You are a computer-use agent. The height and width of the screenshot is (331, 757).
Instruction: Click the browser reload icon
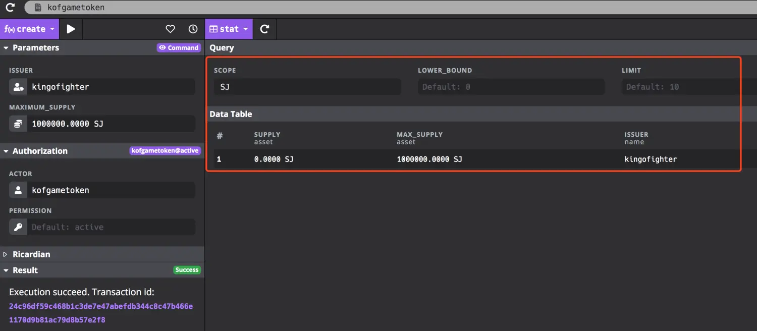(x=10, y=8)
